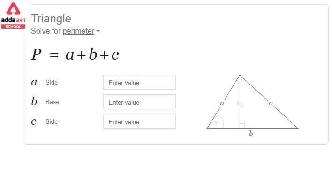Click the right-angle marker in triangle
Screen dimensions: 332x185
[242, 126]
